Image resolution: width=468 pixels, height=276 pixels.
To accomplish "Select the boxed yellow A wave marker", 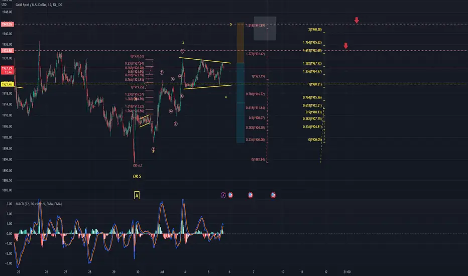I will coord(137,195).
